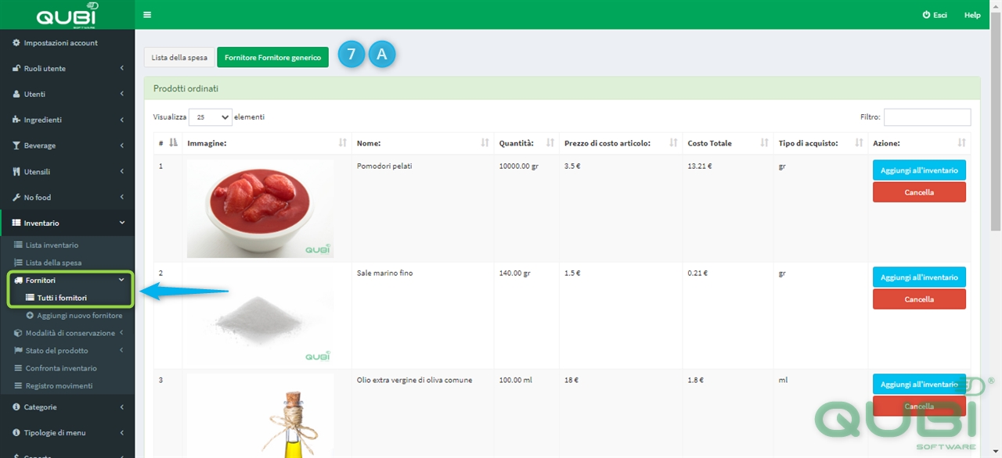The height and width of the screenshot is (458, 1002).
Task: Sort by the # column sort icon
Action: [x=173, y=143]
